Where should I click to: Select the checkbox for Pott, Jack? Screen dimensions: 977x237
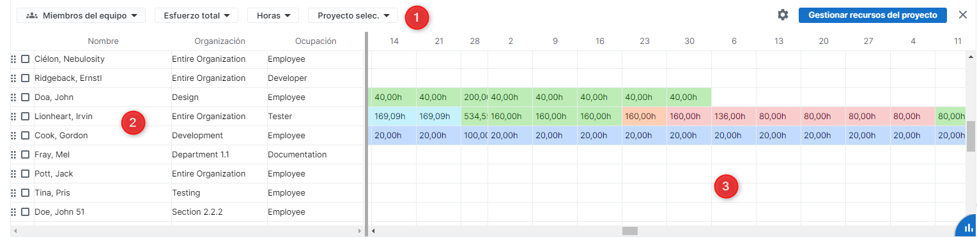click(x=26, y=174)
